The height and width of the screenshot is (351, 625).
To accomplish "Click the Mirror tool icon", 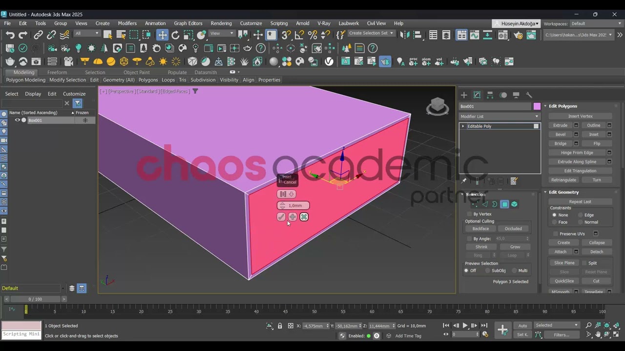I will 404,35.
